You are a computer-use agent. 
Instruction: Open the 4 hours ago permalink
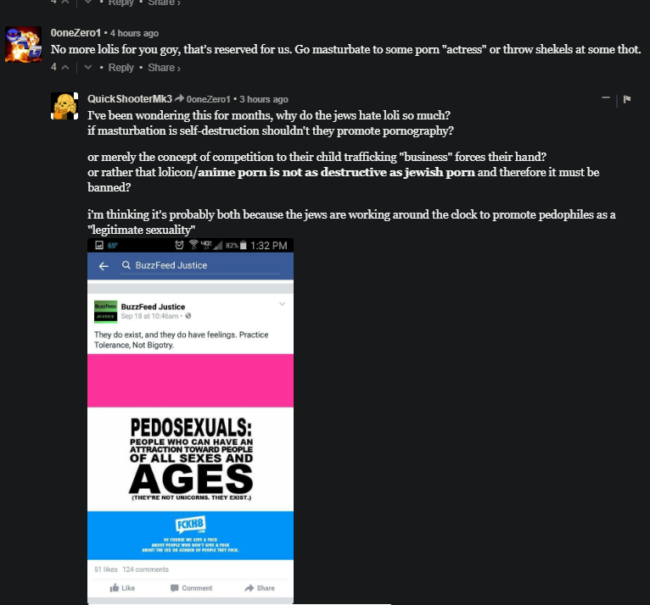point(134,33)
